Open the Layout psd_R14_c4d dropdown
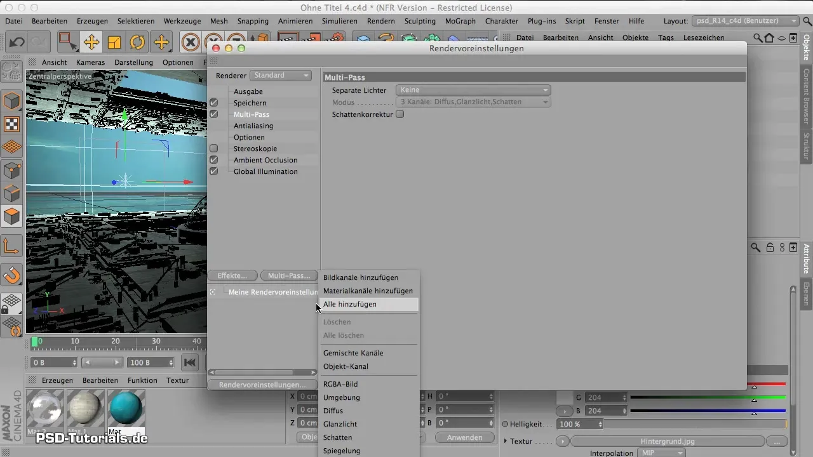Screen dimensions: 813x457 pos(745,21)
